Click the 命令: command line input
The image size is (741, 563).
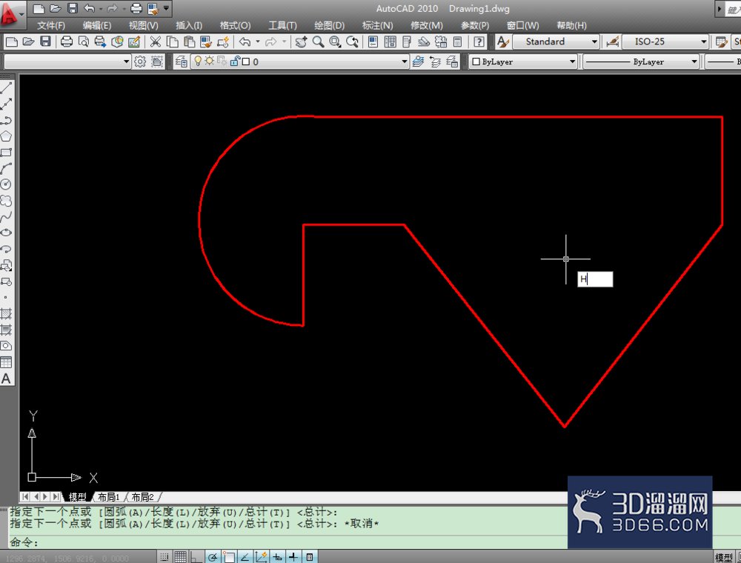click(288, 542)
